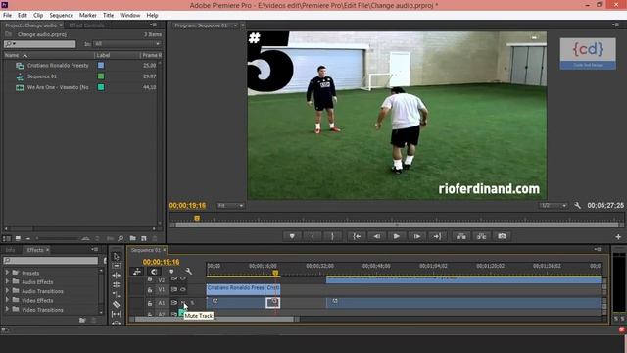This screenshot has width=627, height=353.
Task: Click the Lift button
Action: coord(461,236)
